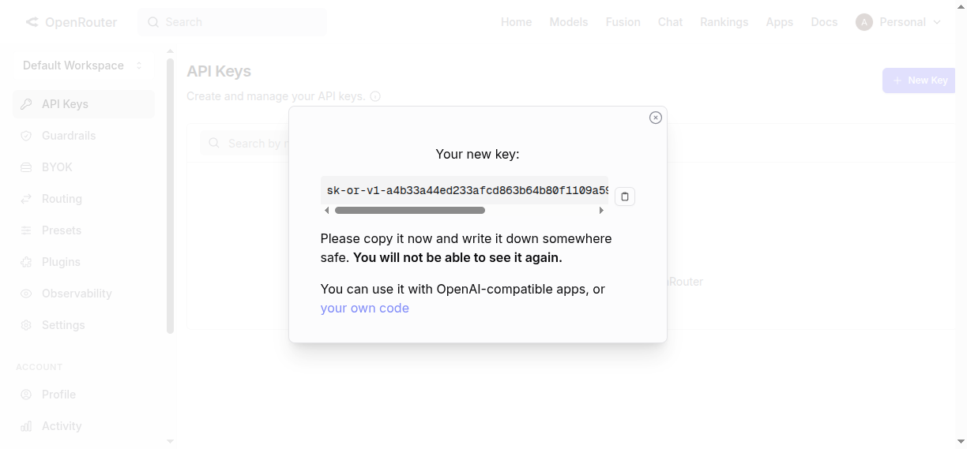This screenshot has width=967, height=449.
Task: Click the Observability eye icon
Action: (26, 294)
